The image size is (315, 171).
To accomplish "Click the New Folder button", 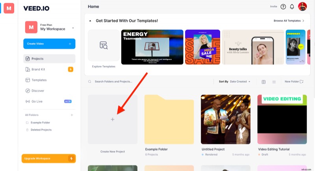I will coord(294,82).
